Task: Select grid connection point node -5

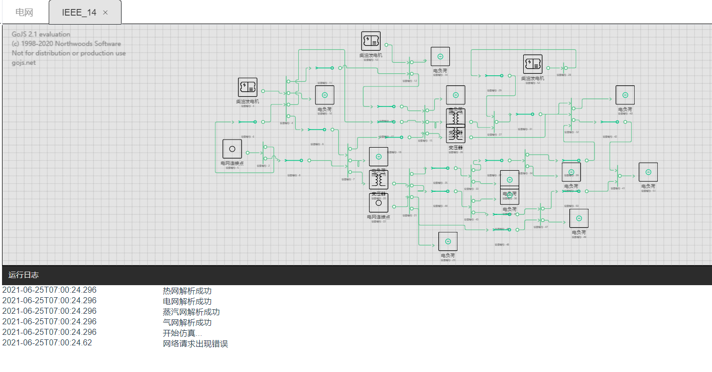Action: click(232, 149)
